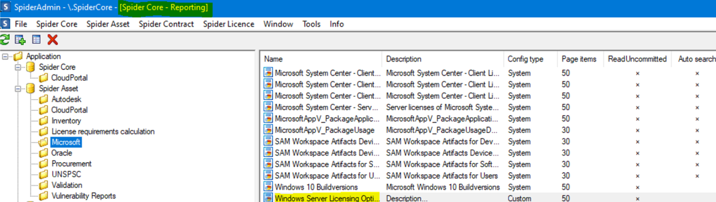The width and height of the screenshot is (716, 202).
Task: Select the License requirements calculation folder
Action: coord(103,131)
